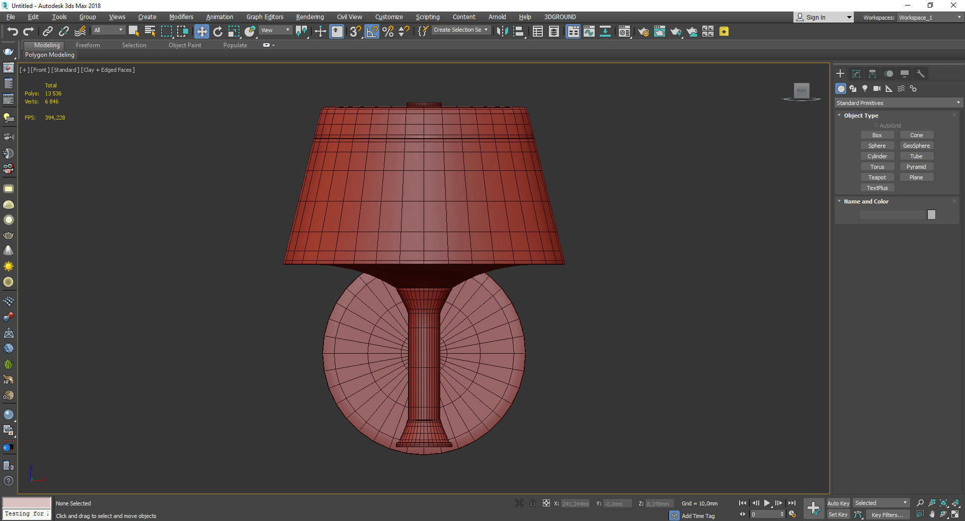This screenshot has height=521, width=965.
Task: Activate the Pan View hand icon
Action: (x=931, y=514)
